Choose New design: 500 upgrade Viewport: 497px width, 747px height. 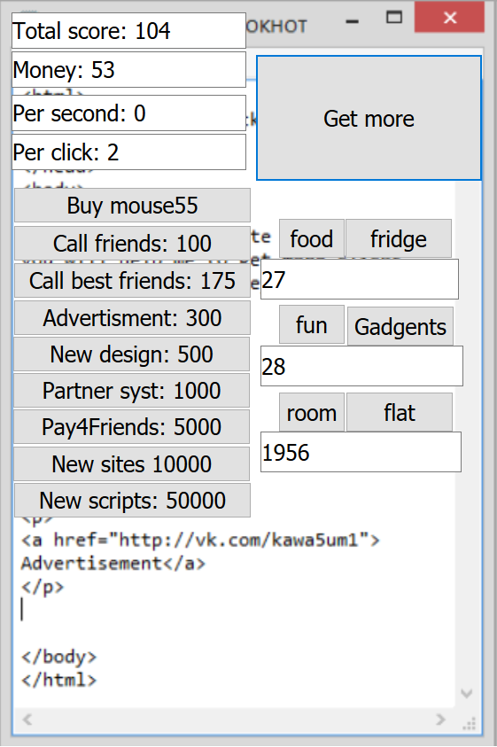[131, 354]
